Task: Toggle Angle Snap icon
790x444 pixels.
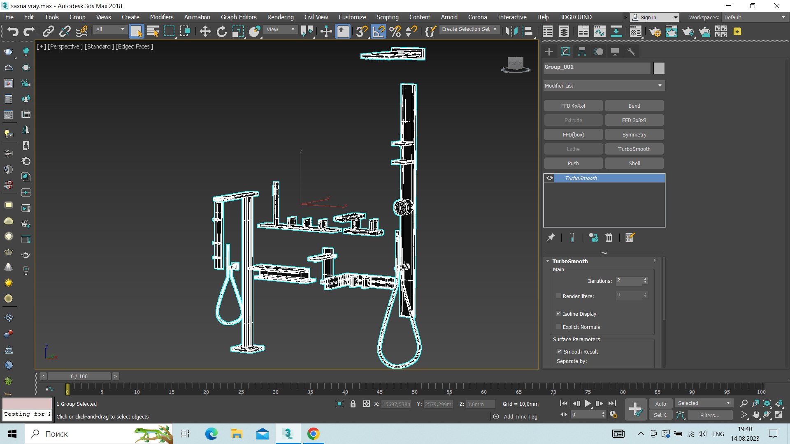Action: (x=379, y=31)
